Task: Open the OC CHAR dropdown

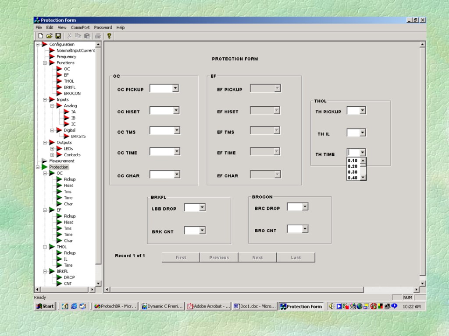Action: click(x=176, y=175)
